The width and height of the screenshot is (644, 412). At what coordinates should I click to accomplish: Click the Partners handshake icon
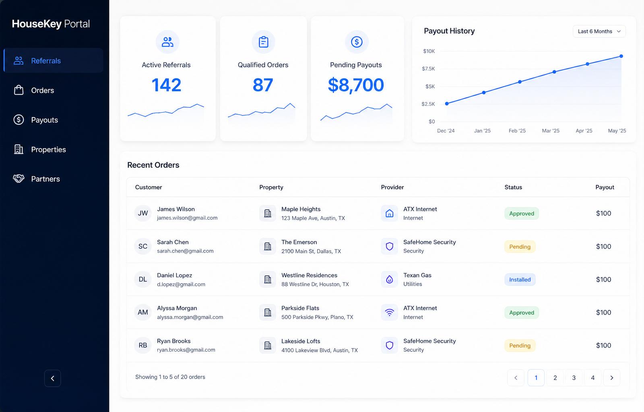19,179
